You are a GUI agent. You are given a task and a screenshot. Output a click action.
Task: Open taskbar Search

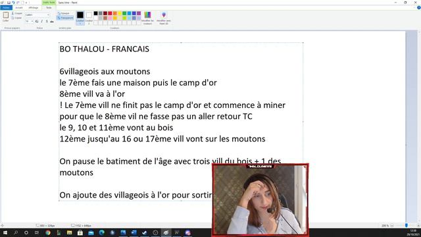point(16,232)
